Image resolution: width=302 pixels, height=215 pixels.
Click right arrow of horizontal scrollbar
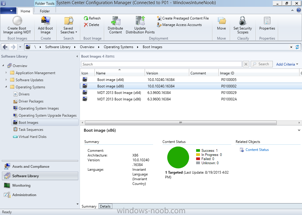[x=299, y=123]
